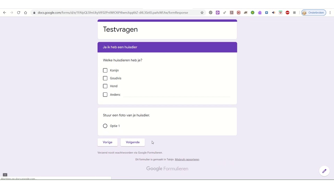Viewport: 334px width, 188px height.
Task: Click the feedback exclamation icon
Action: 5,175
